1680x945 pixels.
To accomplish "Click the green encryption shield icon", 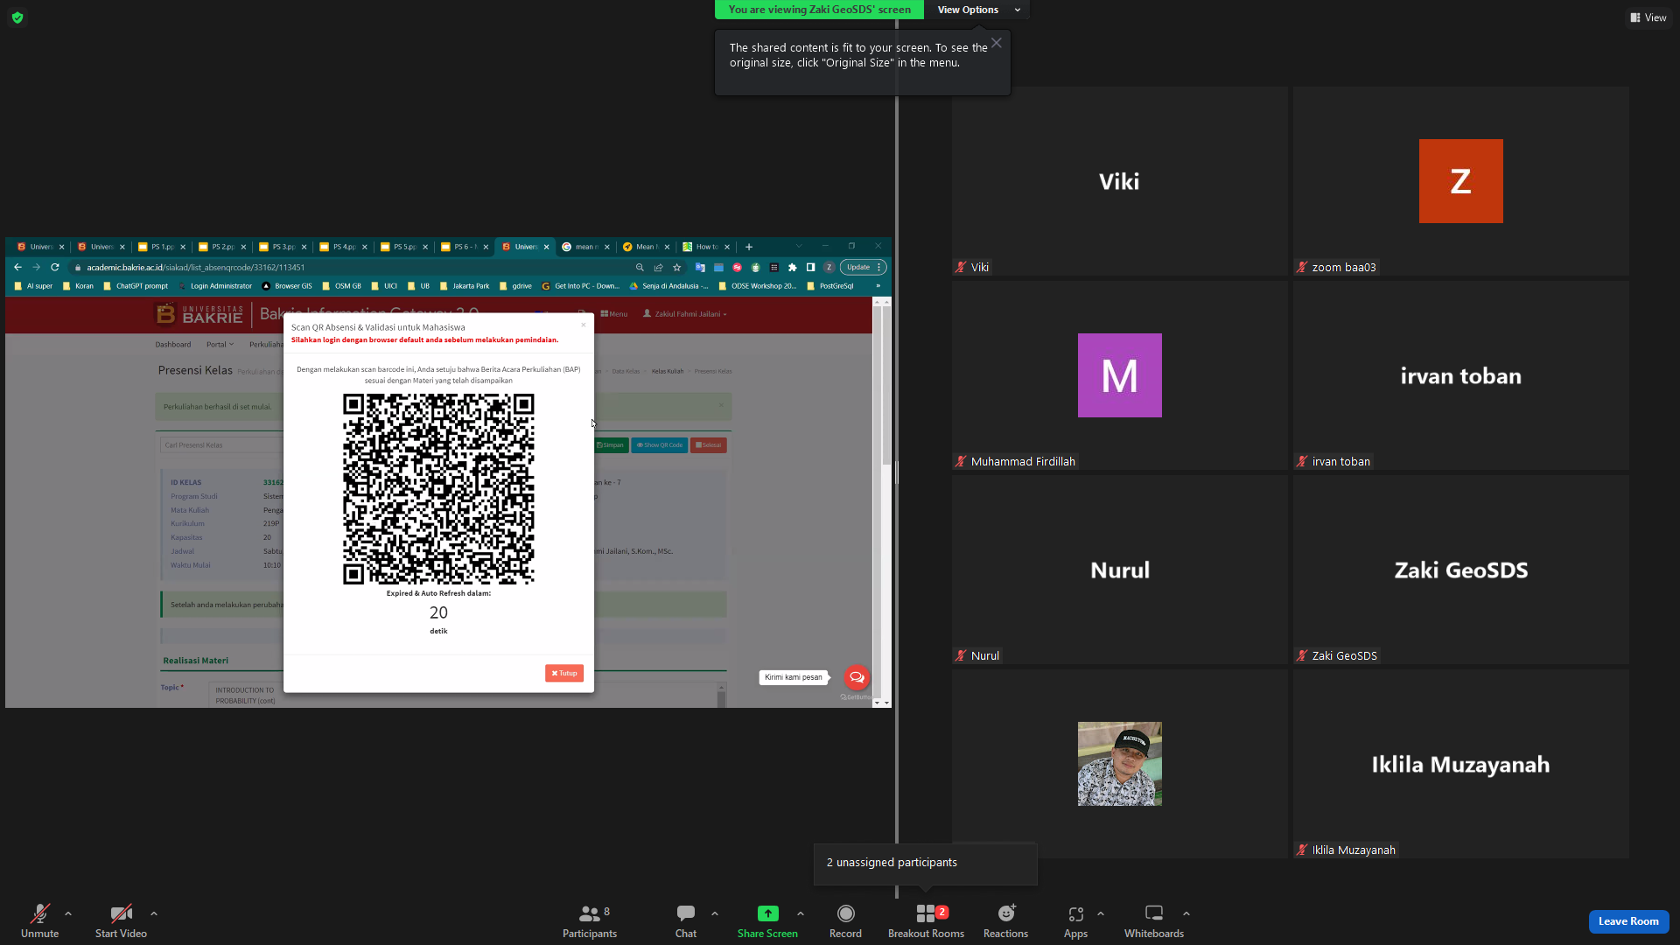I will [x=17, y=17].
